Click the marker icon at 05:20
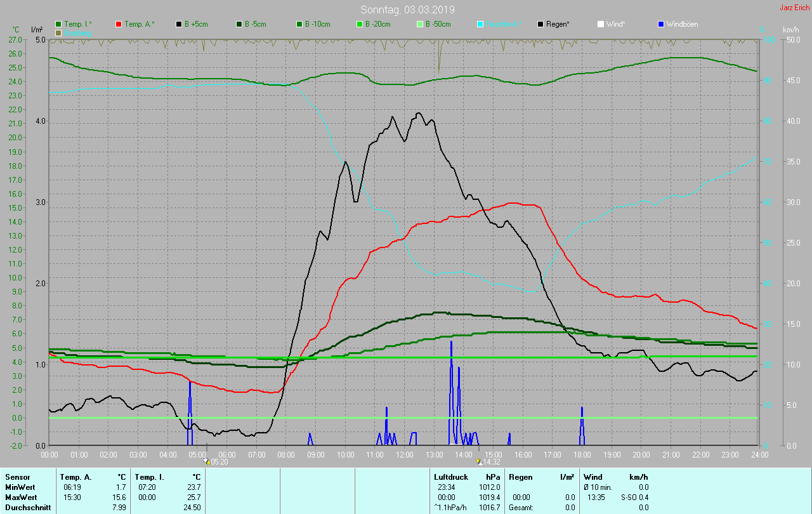The image size is (812, 514). tap(207, 462)
